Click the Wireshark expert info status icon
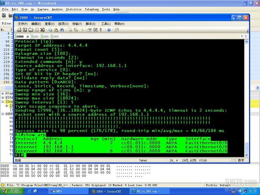The image size is (260, 195). pyautogui.click(x=2, y=185)
